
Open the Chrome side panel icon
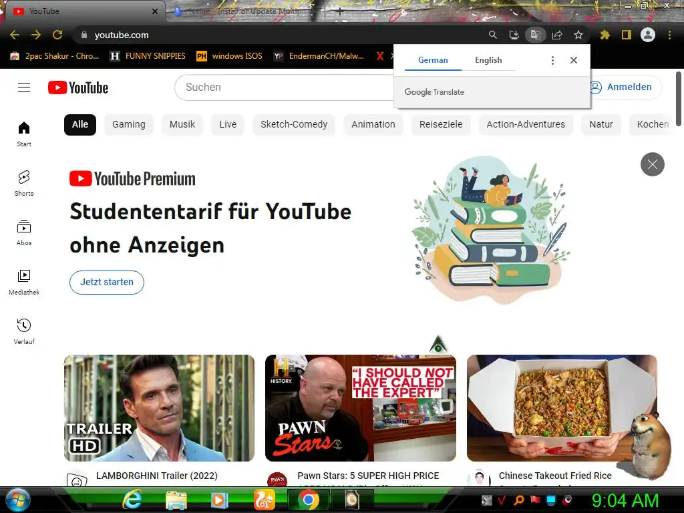pyautogui.click(x=627, y=35)
